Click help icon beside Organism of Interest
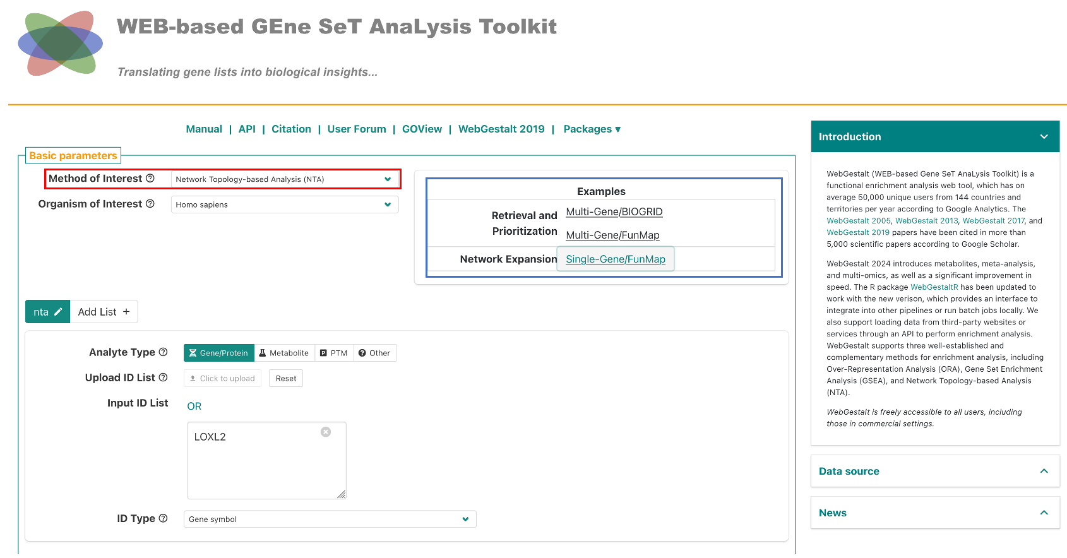Screen dimensions: 1067x558 pos(150,204)
